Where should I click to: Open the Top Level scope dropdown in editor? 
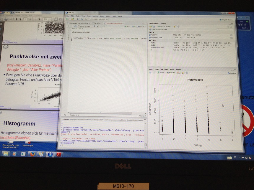tap(74, 115)
